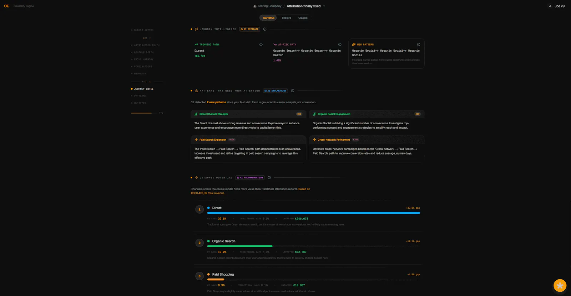Click sparkle icon on Direct Channel Strength

196,114
